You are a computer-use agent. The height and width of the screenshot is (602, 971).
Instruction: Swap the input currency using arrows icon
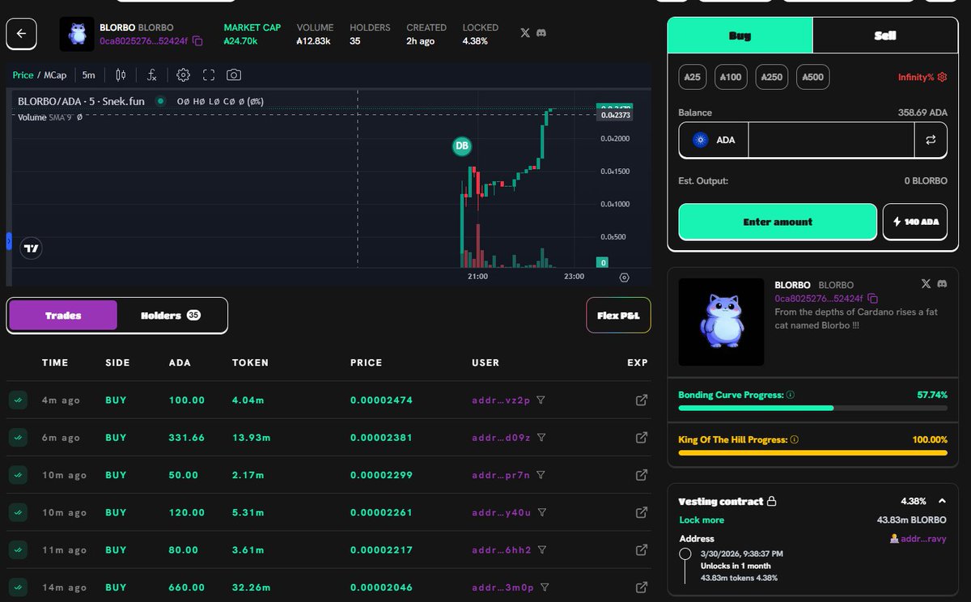point(931,140)
